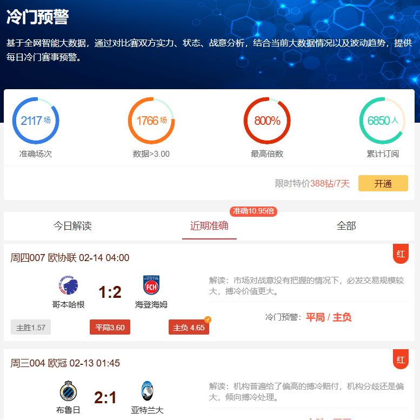The height and width of the screenshot is (420, 420).
Task: Select the 近期准确 tab
Action: 209,226
